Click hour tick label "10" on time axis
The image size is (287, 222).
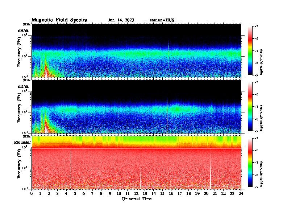pos(119,193)
